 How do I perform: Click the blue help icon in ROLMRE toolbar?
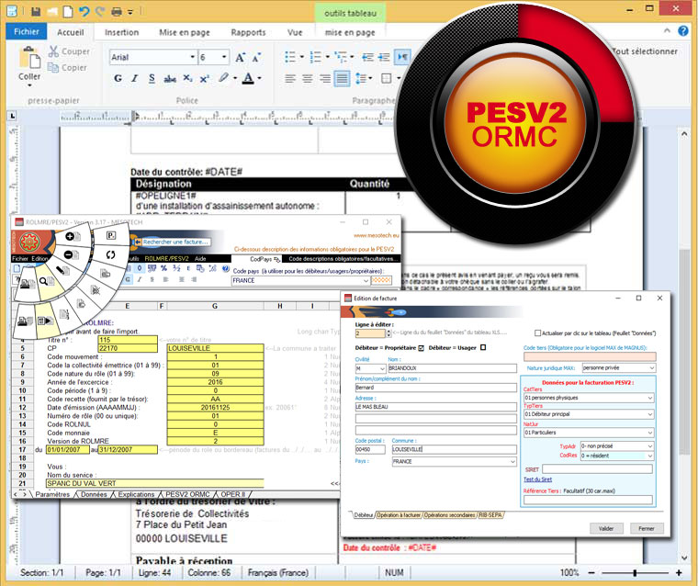click(x=225, y=268)
